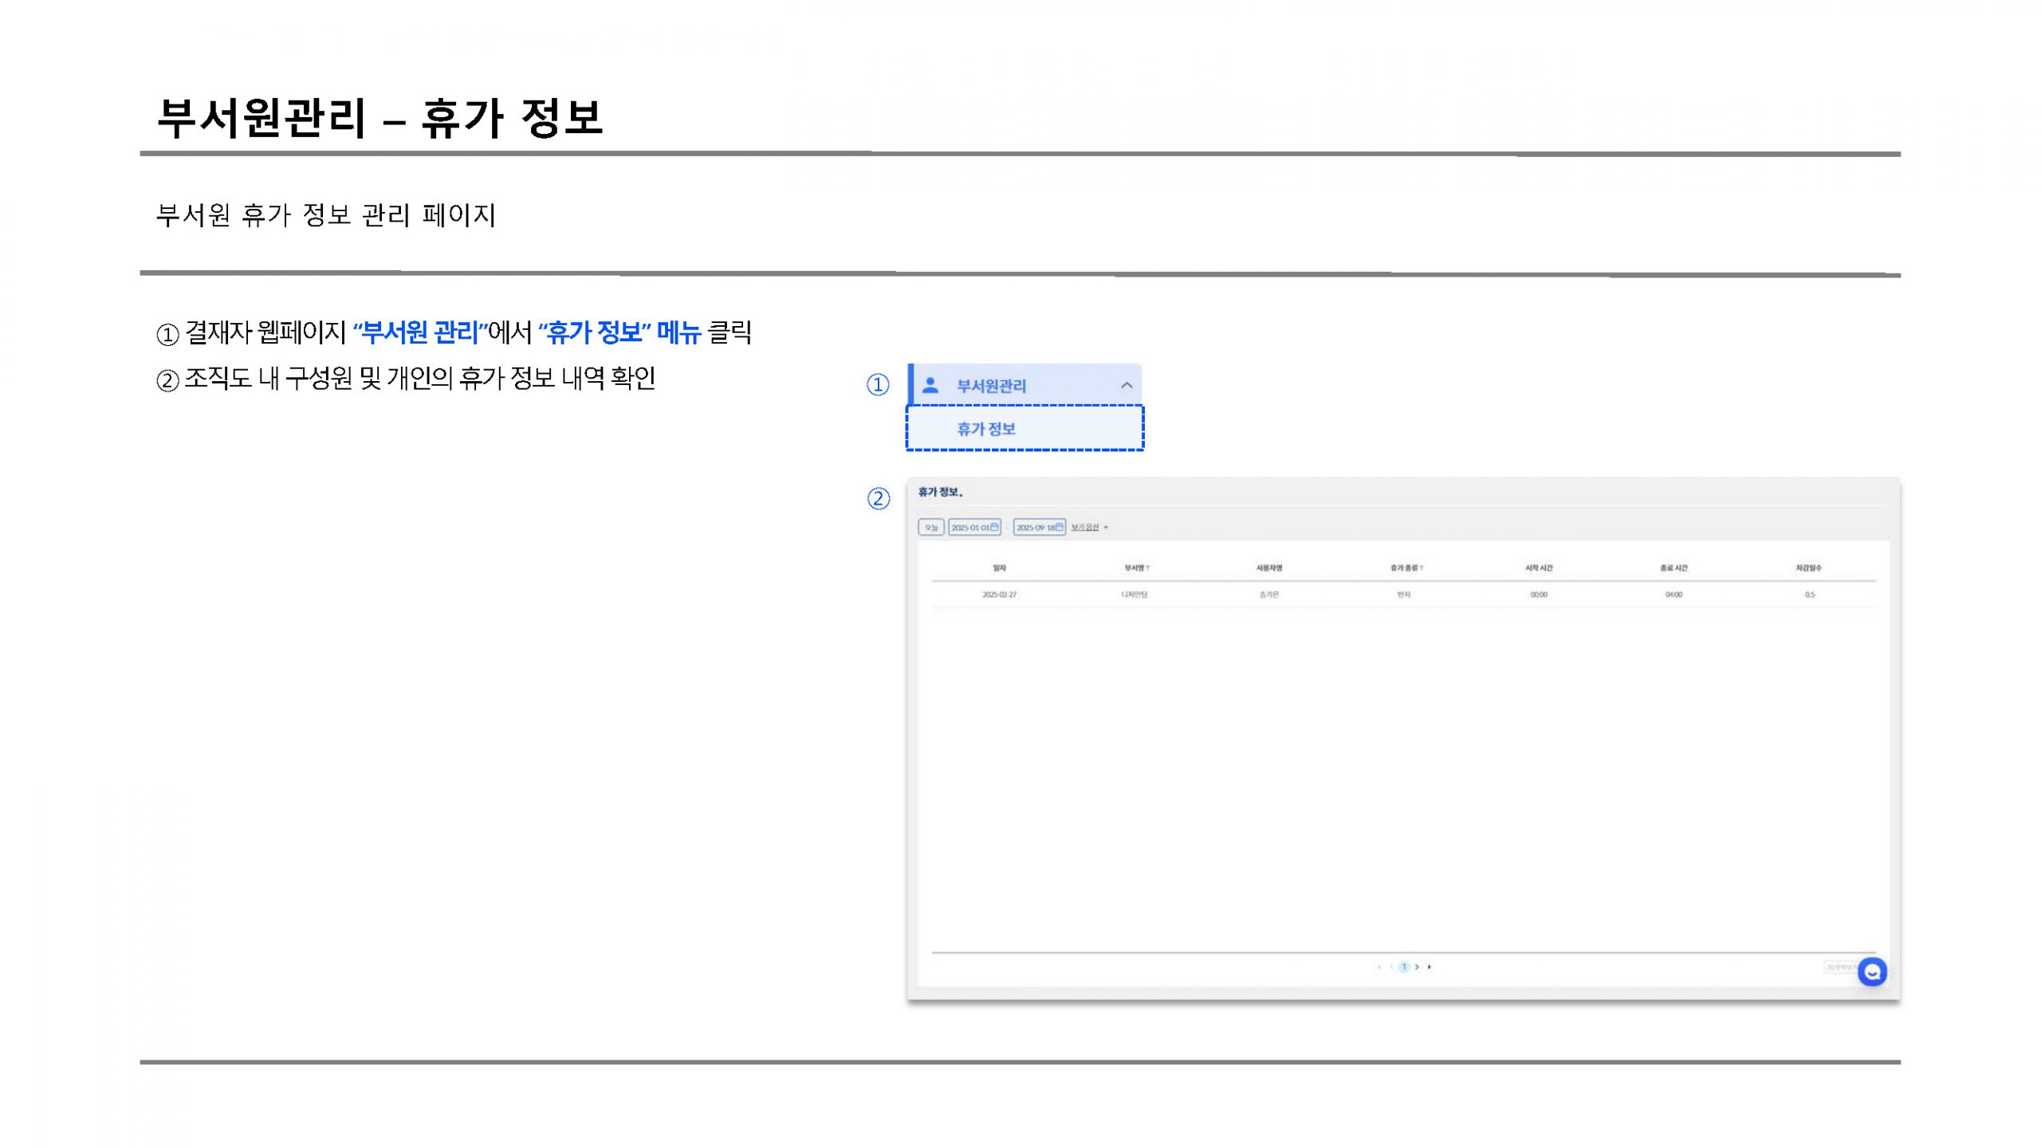Open the 부서원관리 sidebar menu label

pyautogui.click(x=991, y=386)
